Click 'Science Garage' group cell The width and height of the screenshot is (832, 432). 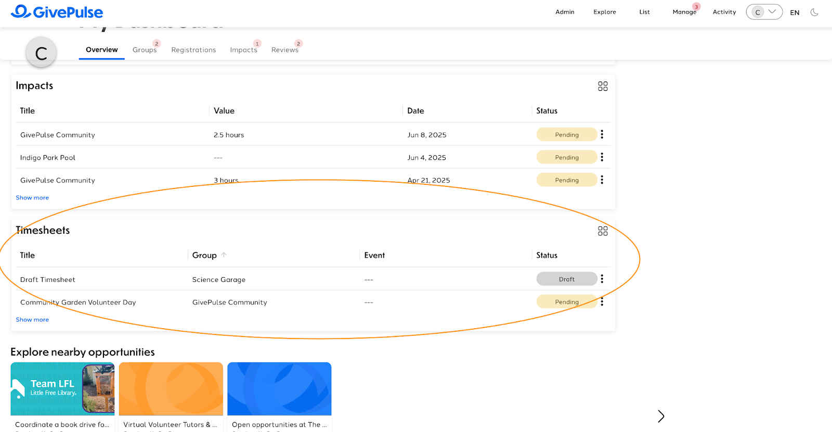point(219,279)
